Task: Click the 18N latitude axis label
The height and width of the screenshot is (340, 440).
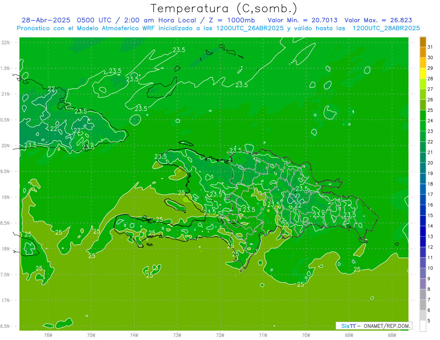Action: coord(5,249)
